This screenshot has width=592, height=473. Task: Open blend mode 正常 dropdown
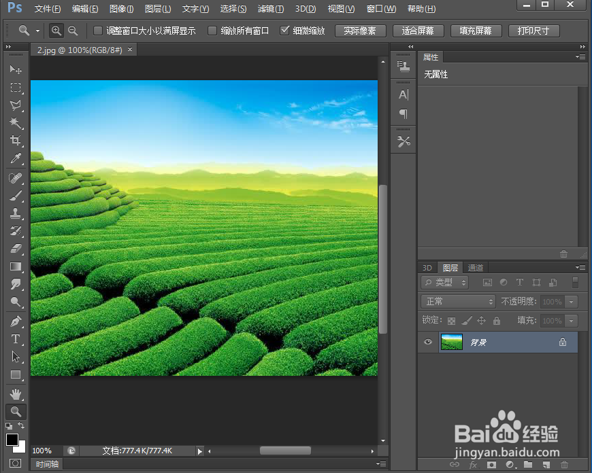point(459,301)
